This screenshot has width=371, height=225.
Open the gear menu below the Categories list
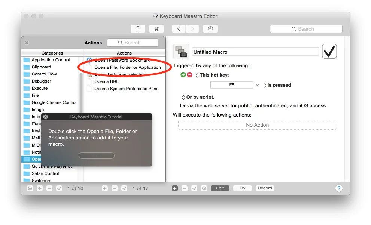30,188
